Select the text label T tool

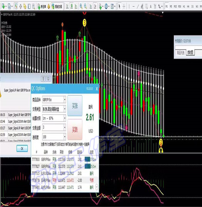coord(155,6)
